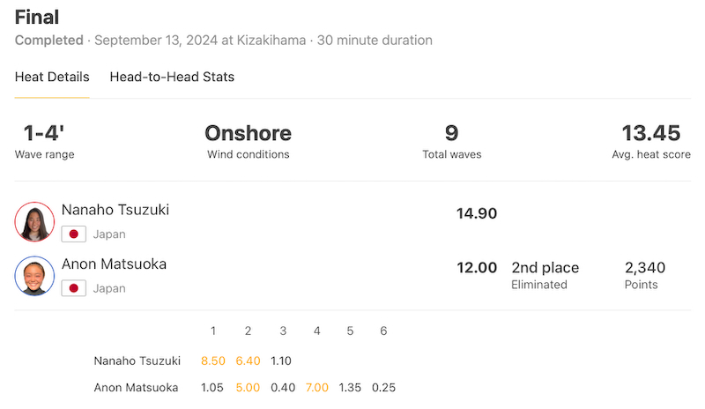
Task: Click Nanaho Tsuzuki in the wave score table
Action: (137, 361)
